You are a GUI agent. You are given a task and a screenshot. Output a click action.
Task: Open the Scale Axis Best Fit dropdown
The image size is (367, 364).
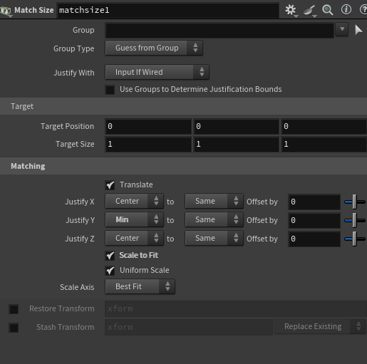pyautogui.click(x=140, y=286)
